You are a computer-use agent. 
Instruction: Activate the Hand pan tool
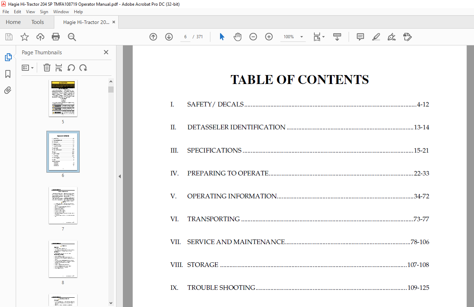(x=238, y=37)
